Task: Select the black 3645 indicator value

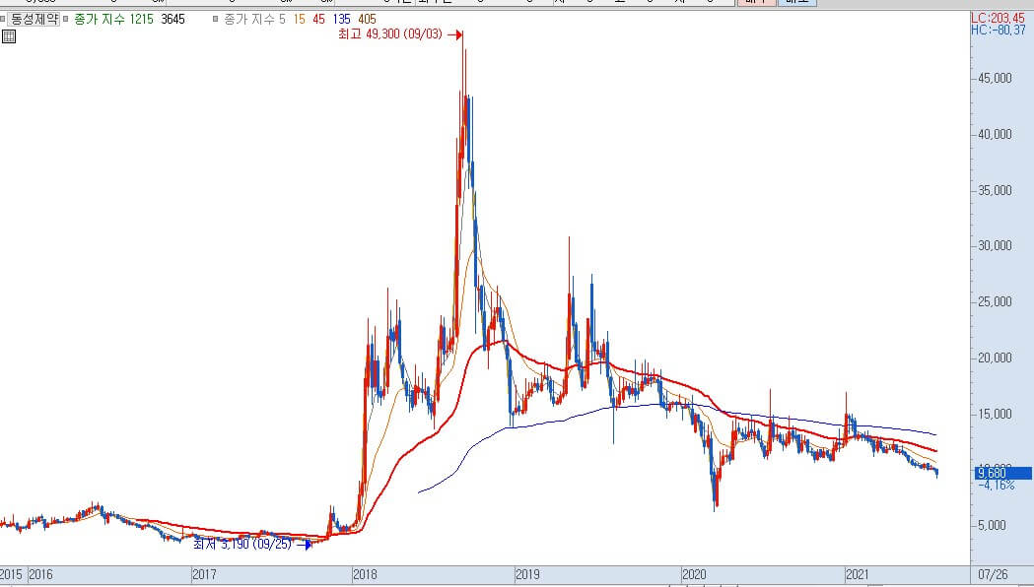Action: tap(172, 19)
